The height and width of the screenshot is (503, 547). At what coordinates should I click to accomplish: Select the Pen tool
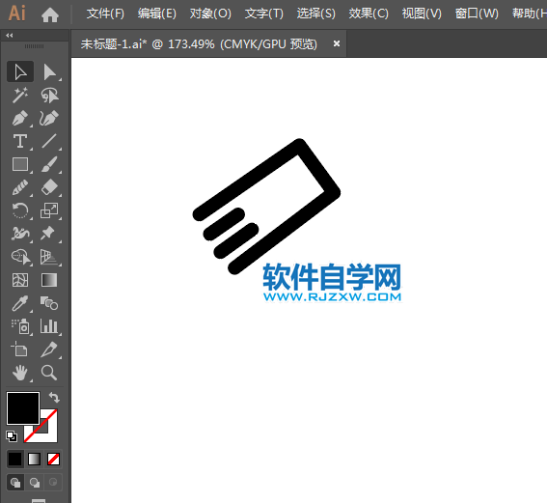click(20, 119)
